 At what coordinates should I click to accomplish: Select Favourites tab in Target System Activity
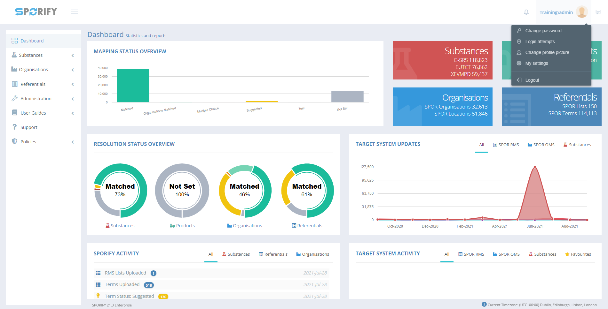[x=578, y=254]
